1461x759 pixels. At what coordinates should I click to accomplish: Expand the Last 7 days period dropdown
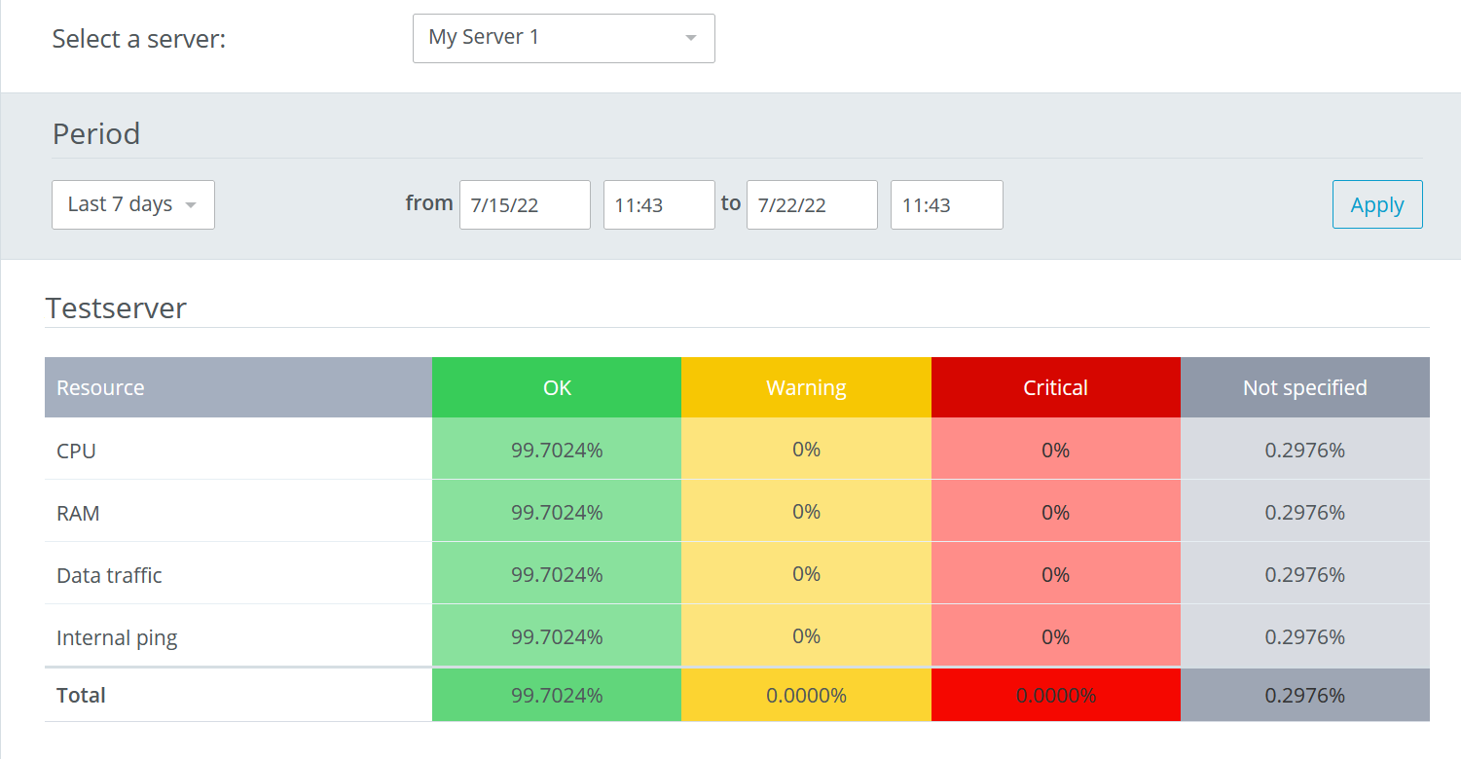[x=132, y=204]
